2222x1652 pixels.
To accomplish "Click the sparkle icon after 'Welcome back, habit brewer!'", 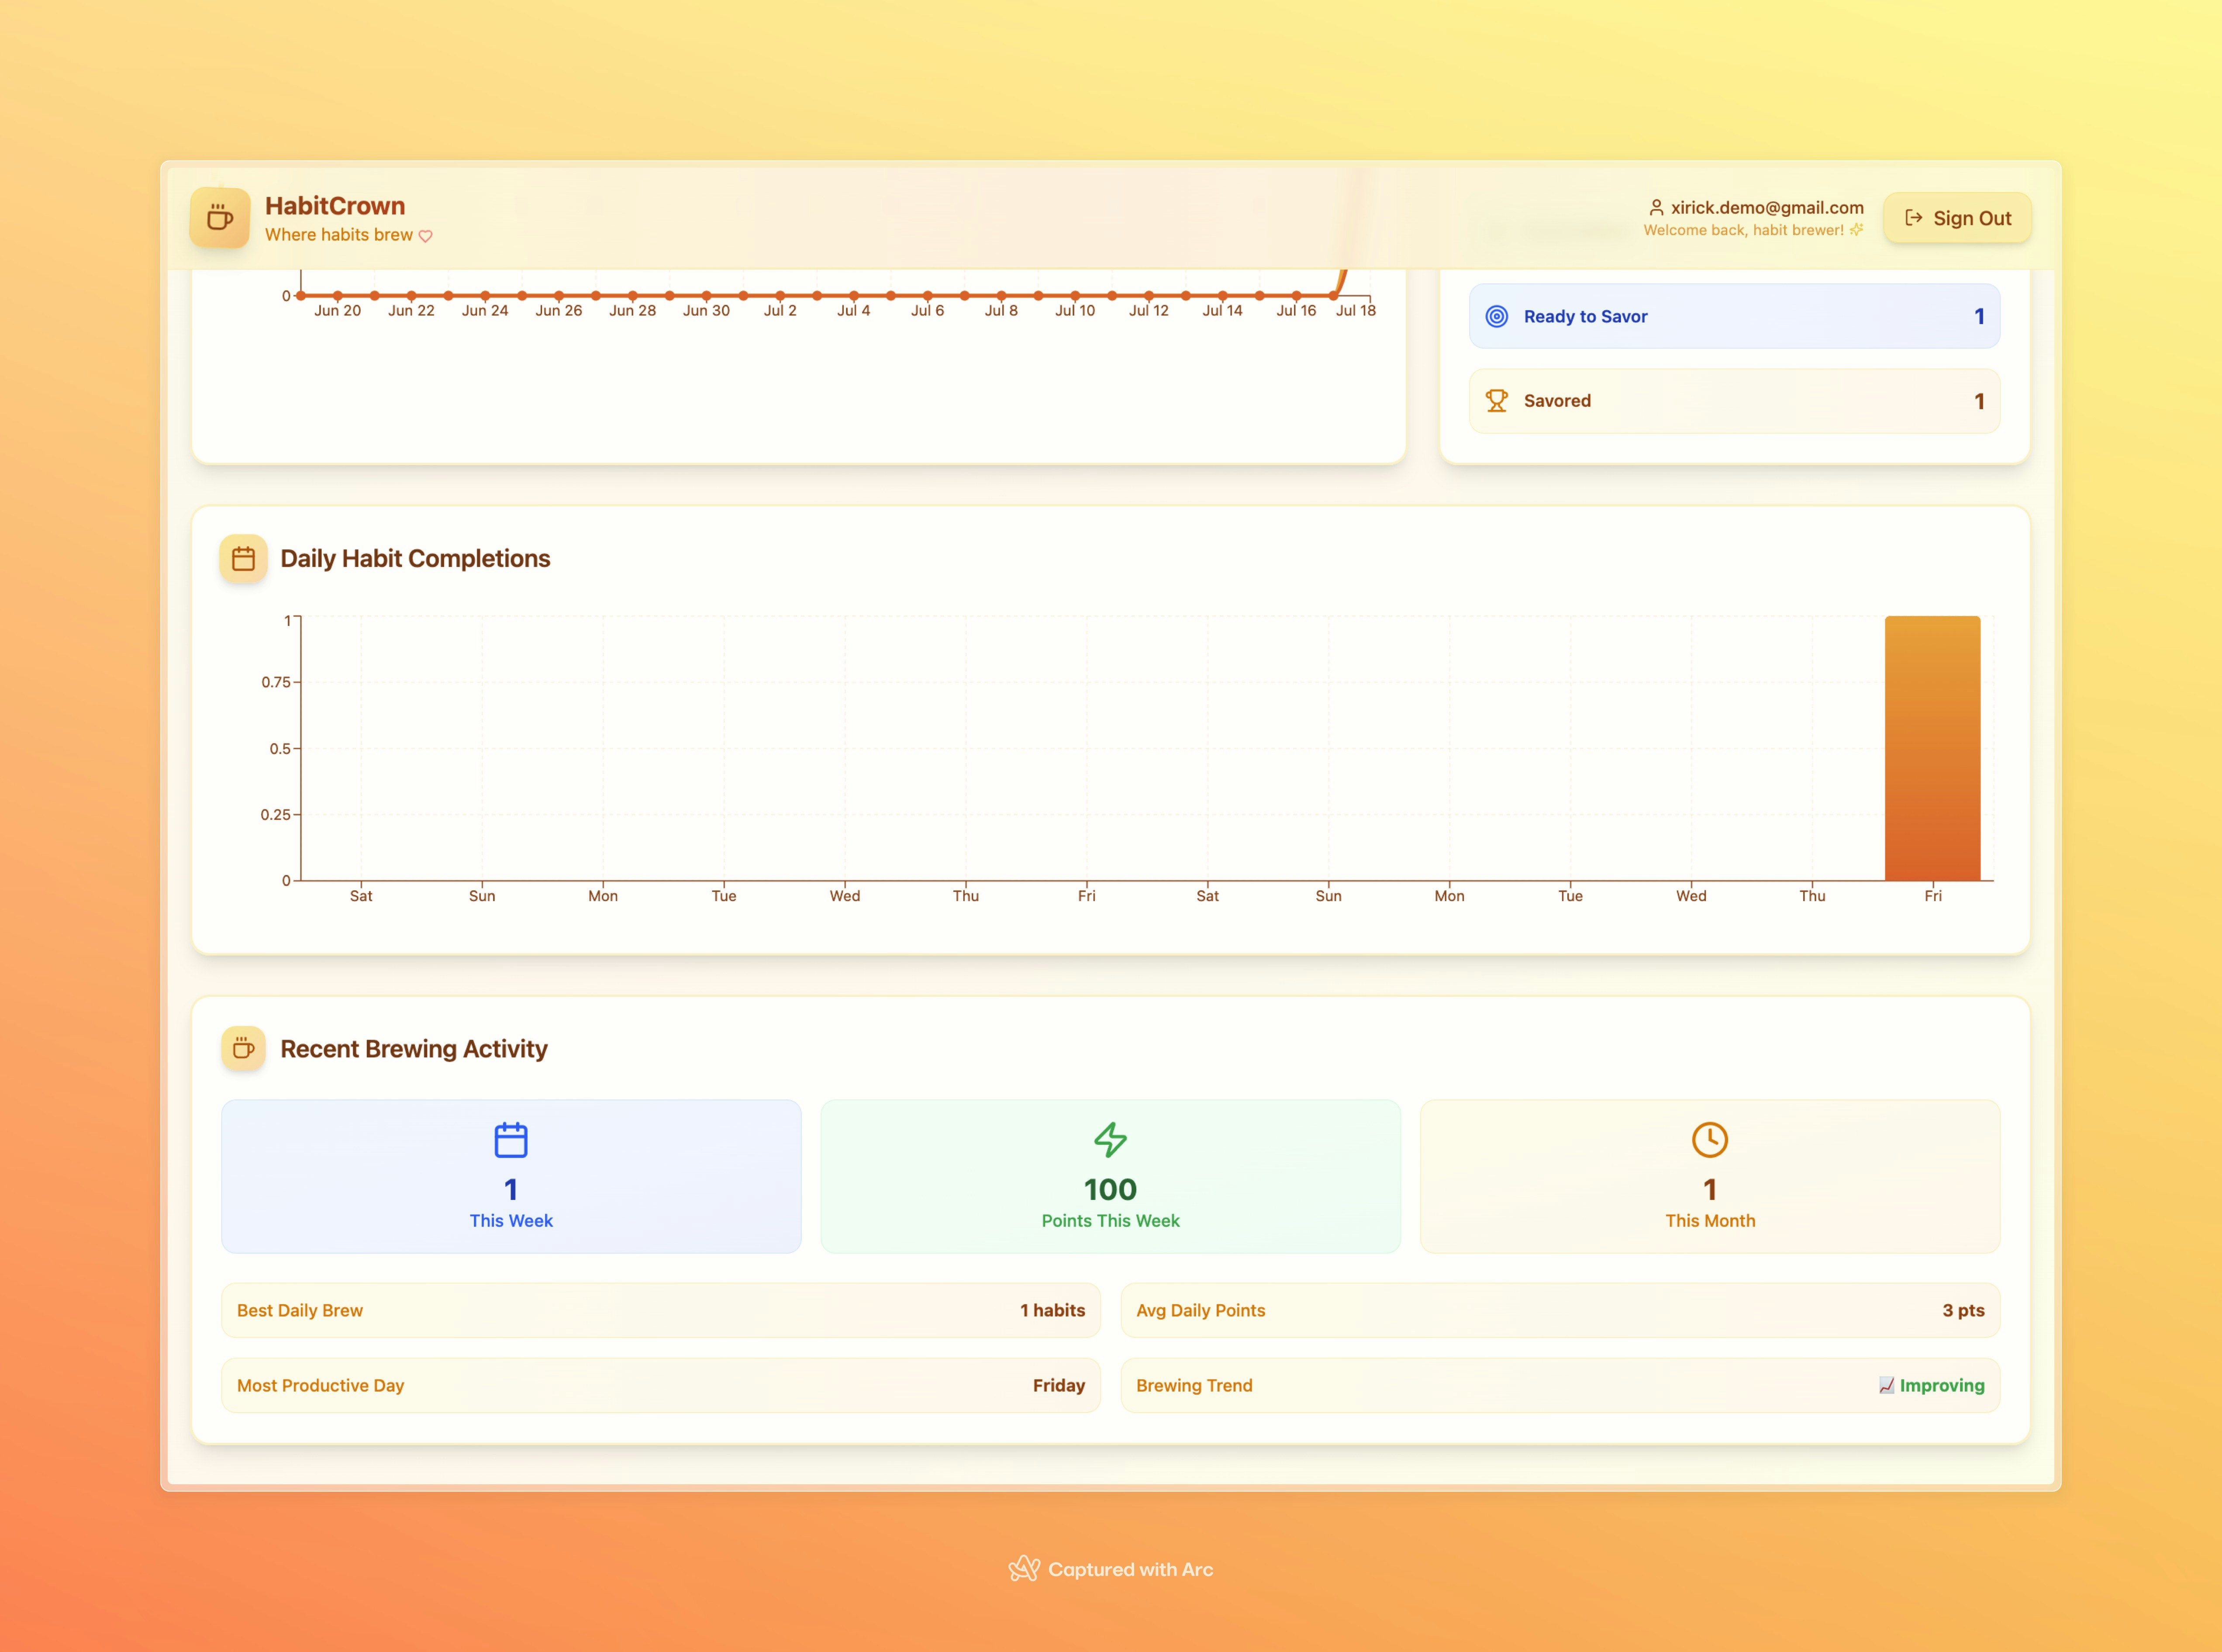I will [x=1856, y=230].
